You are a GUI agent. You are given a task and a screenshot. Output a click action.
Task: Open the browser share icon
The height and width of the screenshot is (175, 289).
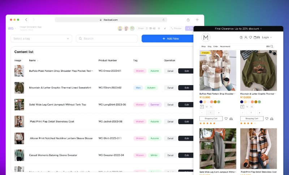188,20
